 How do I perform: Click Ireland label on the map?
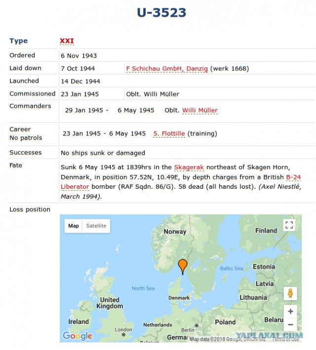coord(79,321)
